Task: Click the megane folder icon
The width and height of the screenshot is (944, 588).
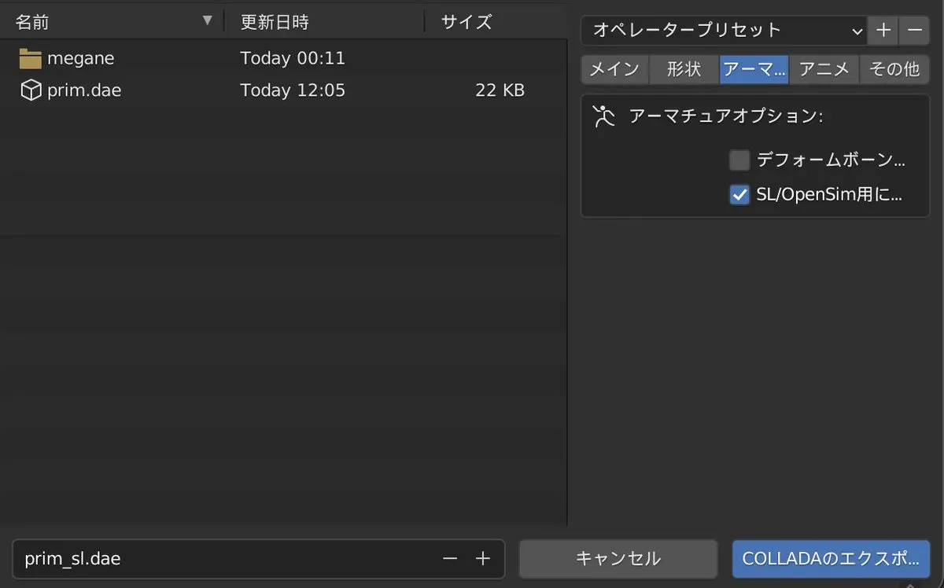Action: pyautogui.click(x=30, y=58)
